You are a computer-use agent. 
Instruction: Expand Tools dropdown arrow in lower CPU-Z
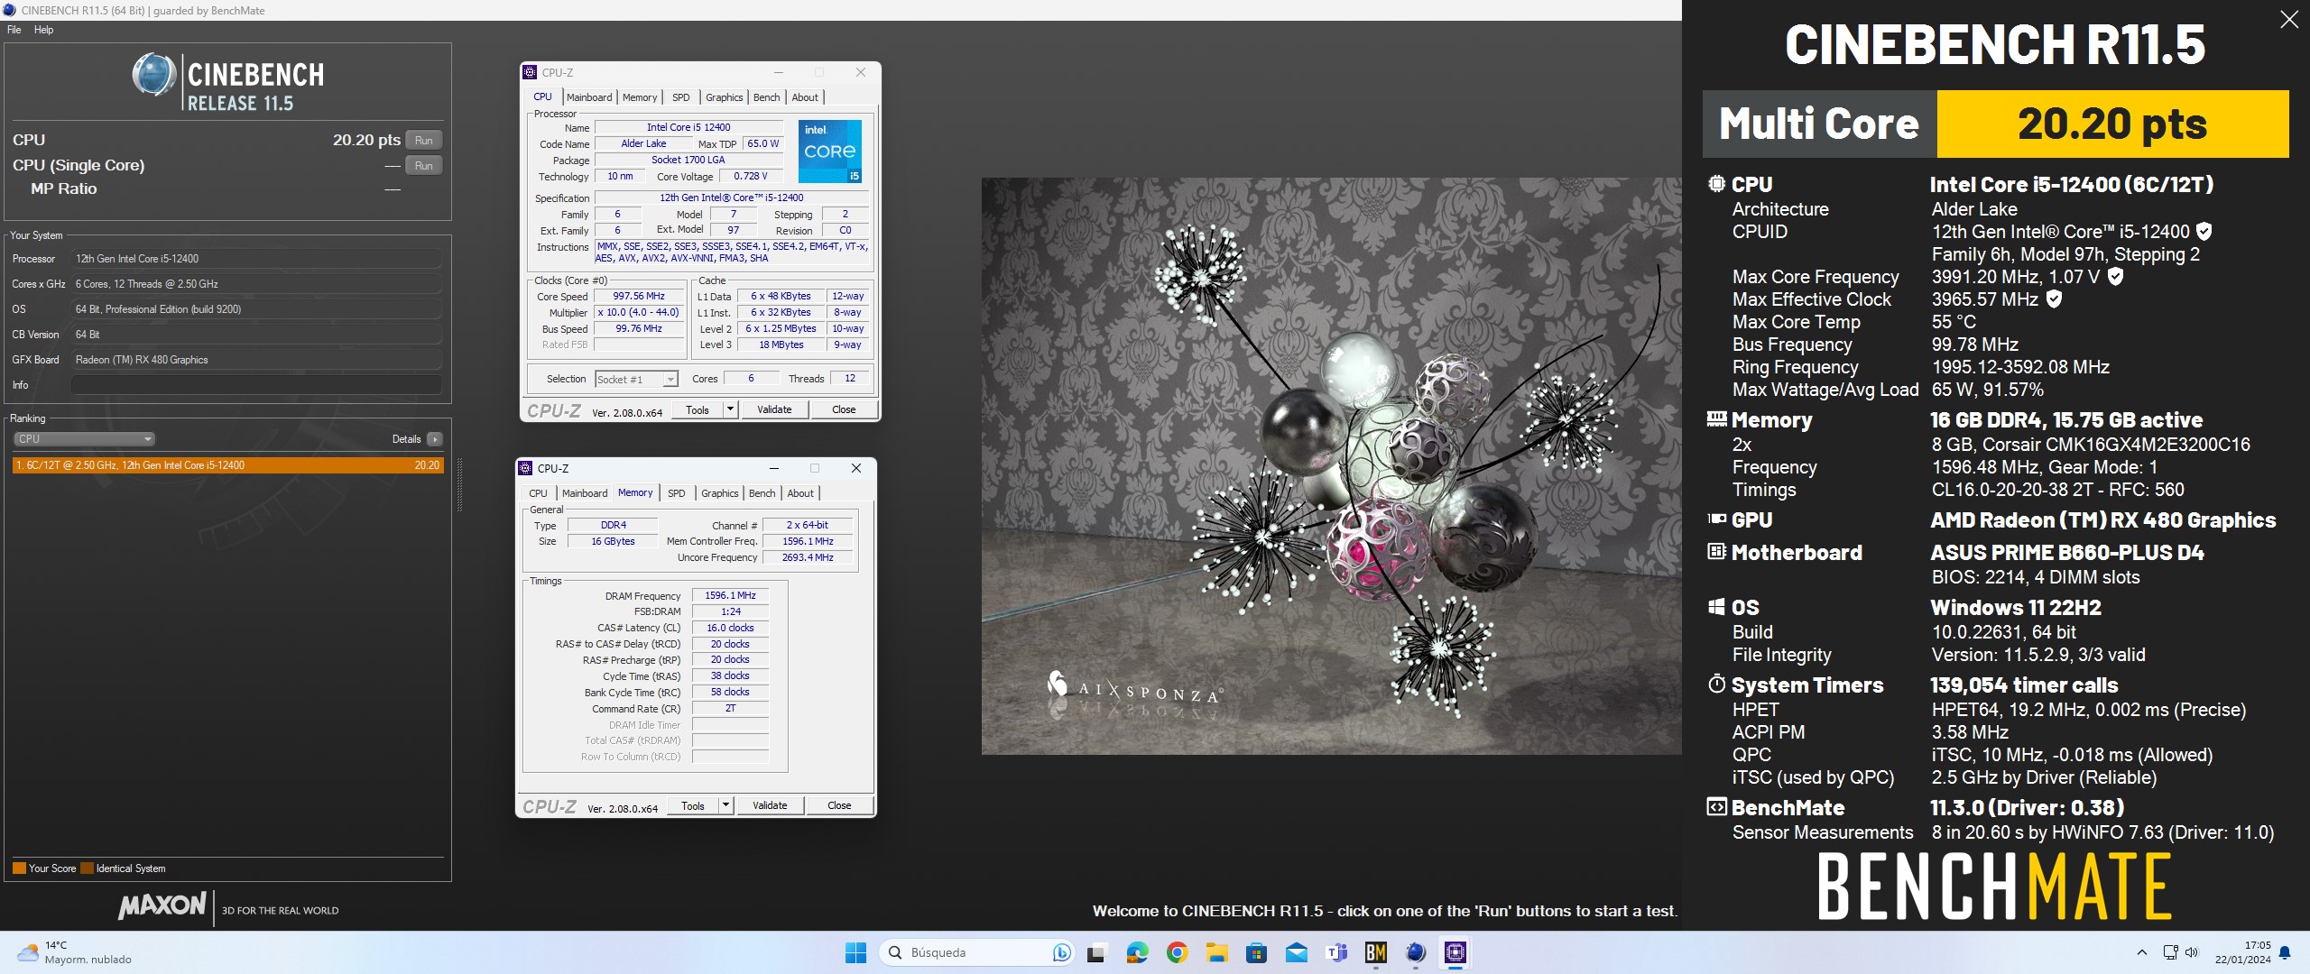[x=725, y=805]
